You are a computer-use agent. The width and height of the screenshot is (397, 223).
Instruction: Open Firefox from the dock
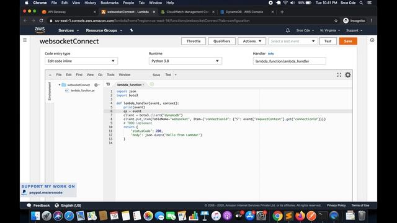[300, 216]
